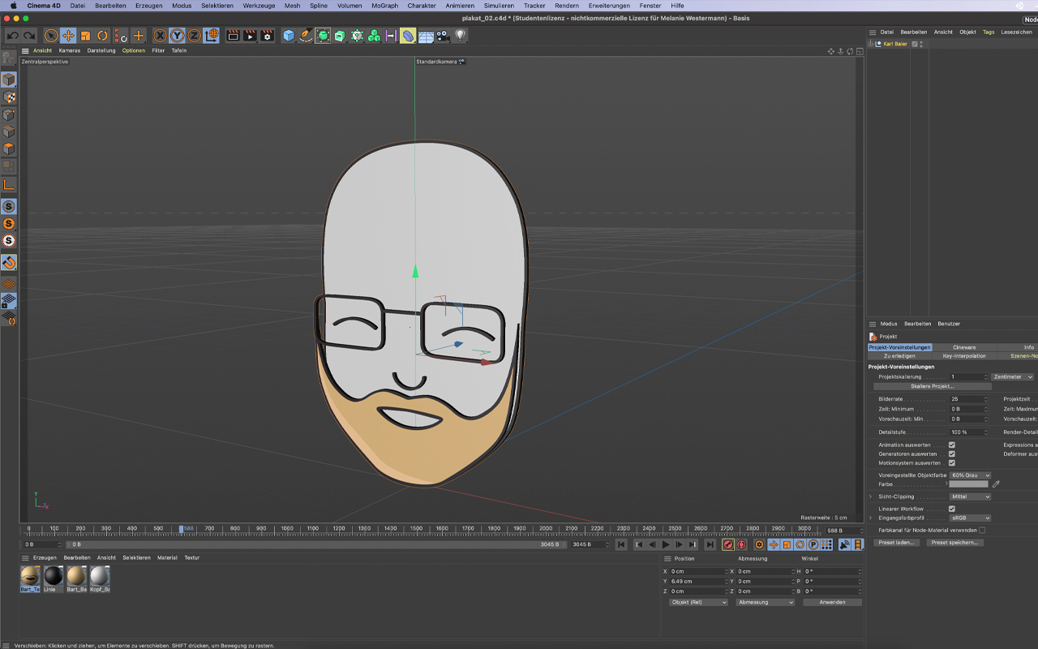Open the Objekt (Rel) coordinate dropdown
The image size is (1038, 649).
699,602
